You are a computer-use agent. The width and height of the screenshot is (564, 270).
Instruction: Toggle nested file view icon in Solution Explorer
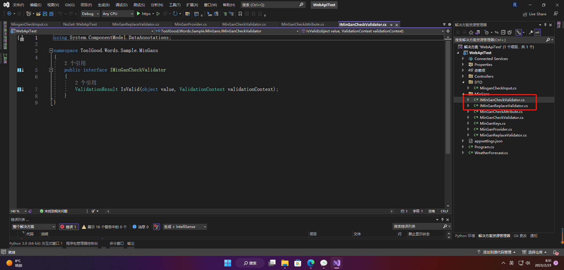(x=519, y=32)
